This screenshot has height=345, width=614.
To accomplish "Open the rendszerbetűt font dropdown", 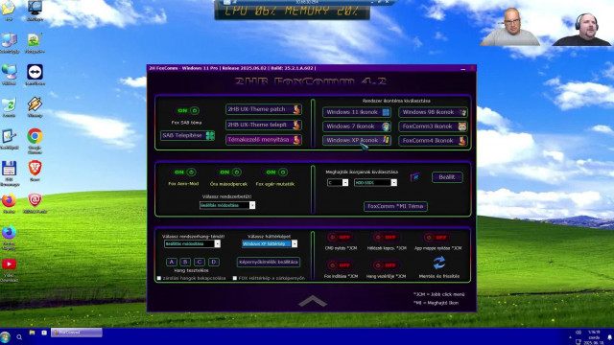I will (227, 205).
